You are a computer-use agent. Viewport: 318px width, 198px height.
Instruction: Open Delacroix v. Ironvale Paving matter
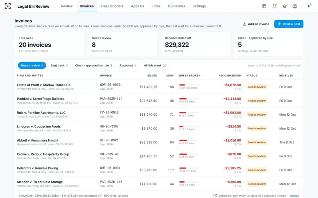37,168
